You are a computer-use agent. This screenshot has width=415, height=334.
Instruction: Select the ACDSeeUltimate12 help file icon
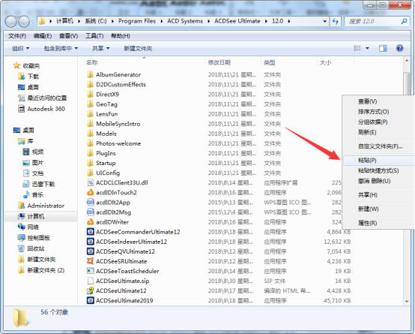click(x=90, y=290)
